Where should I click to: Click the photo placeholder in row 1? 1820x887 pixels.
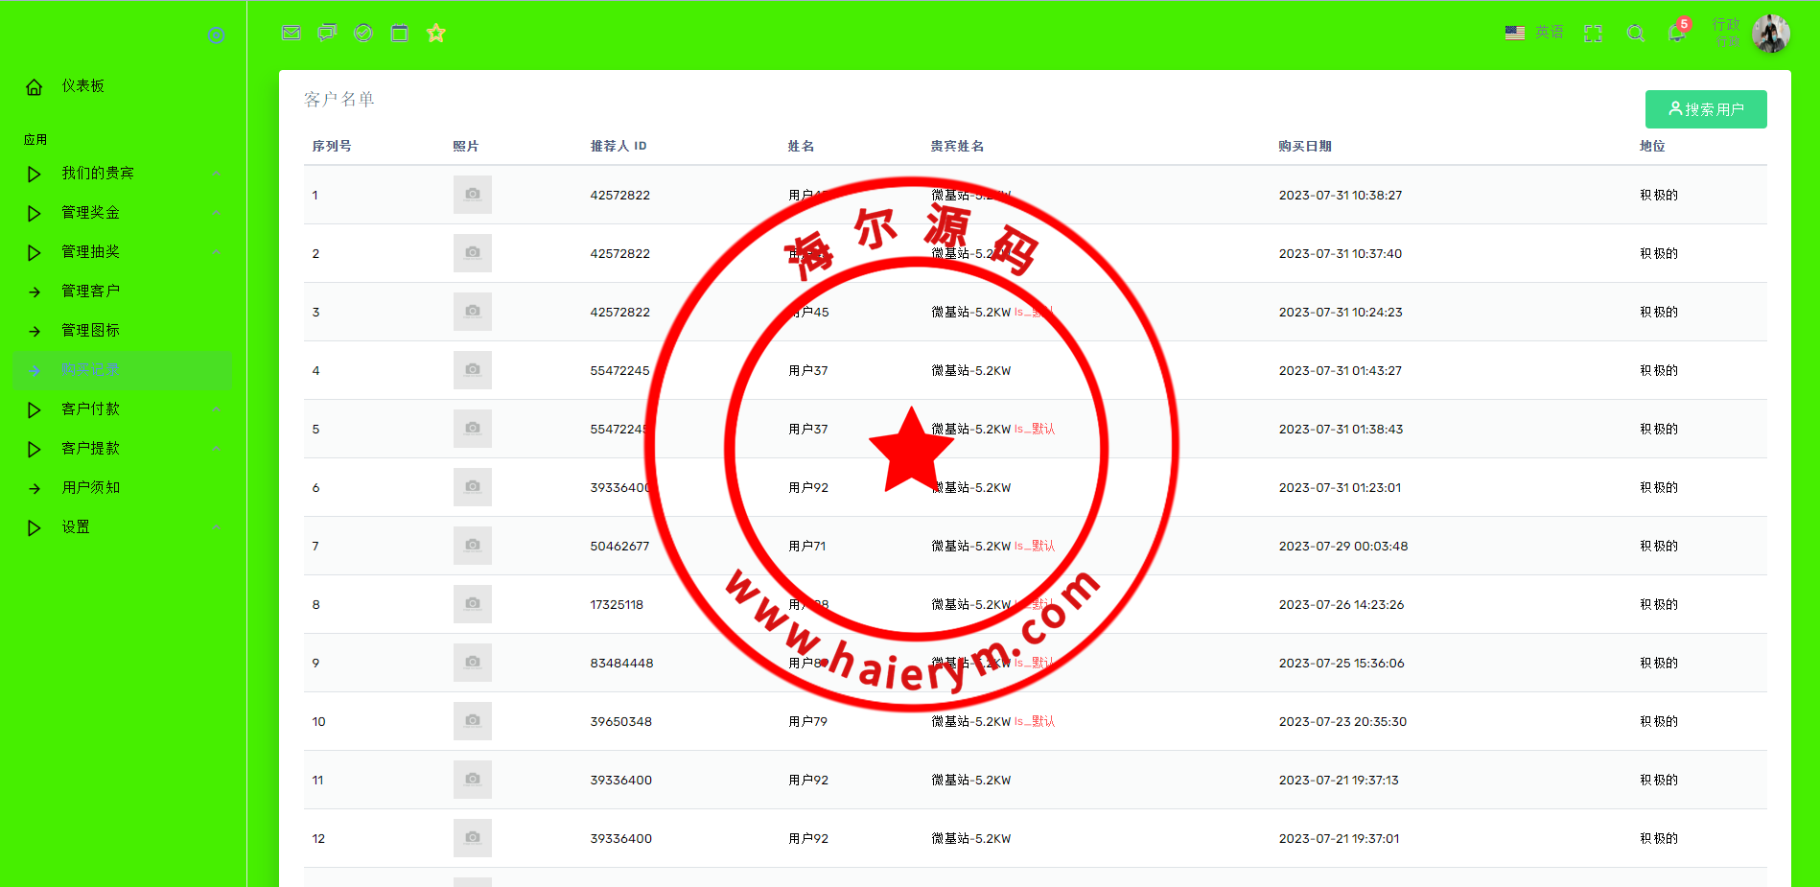coord(473,195)
